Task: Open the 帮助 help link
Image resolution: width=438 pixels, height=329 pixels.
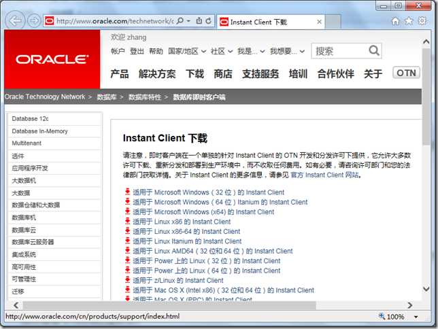Action: (156, 51)
